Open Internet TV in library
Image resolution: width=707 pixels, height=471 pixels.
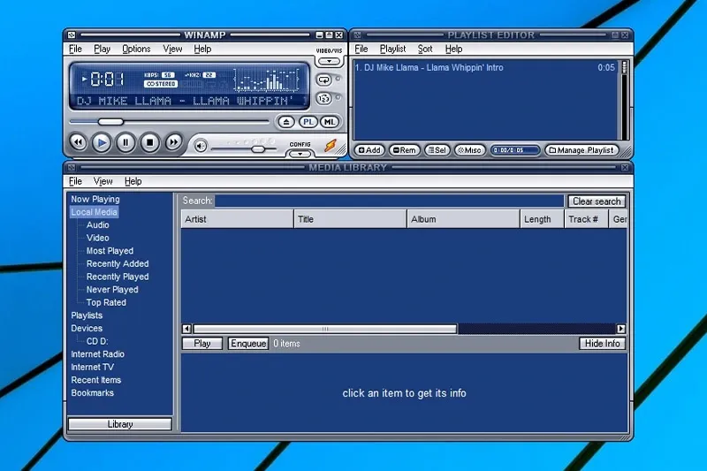(x=93, y=368)
